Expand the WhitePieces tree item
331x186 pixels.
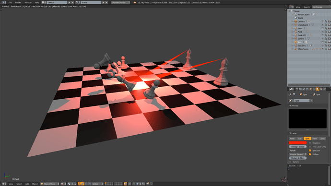coord(292,49)
